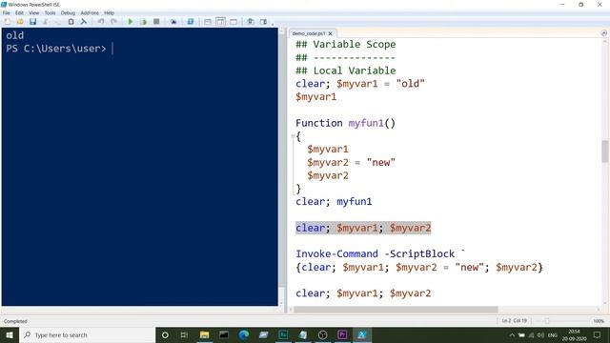
Task: Open the Add-ons menu
Action: [x=90, y=12]
